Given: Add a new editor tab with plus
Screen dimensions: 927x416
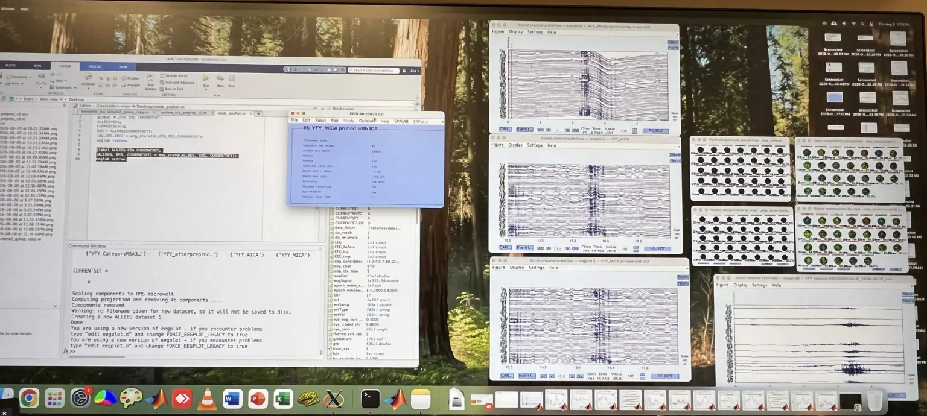Looking at the screenshot, I should click(258, 113).
